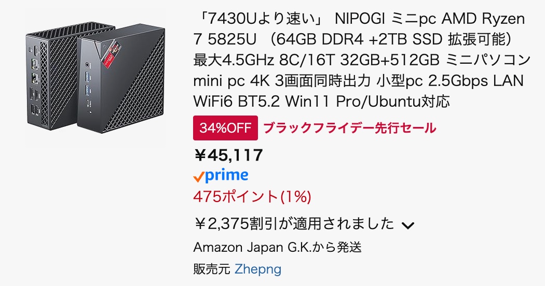Click the blue prime logo
The image size is (545, 286).
(x=226, y=176)
